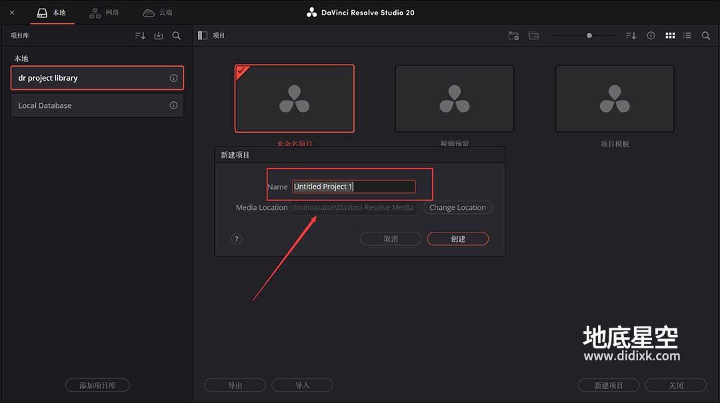Click the plain folder icon beside the new-folder icon
This screenshot has width=720, height=403.
[533, 36]
